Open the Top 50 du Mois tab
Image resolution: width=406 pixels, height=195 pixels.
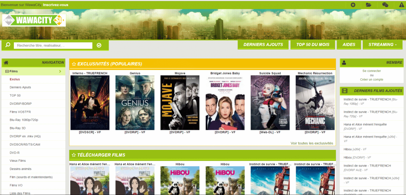pos(313,45)
